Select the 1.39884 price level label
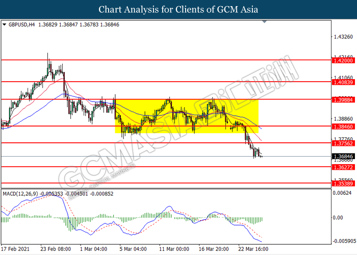357x255 pixels. click(x=343, y=100)
